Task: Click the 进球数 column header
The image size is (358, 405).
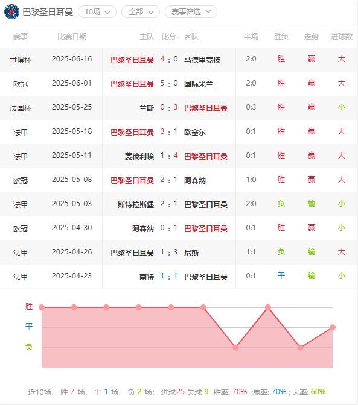Action: click(342, 37)
